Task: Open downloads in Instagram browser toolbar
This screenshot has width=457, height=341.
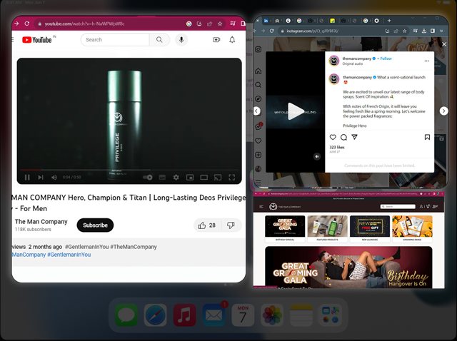Action: click(x=424, y=31)
